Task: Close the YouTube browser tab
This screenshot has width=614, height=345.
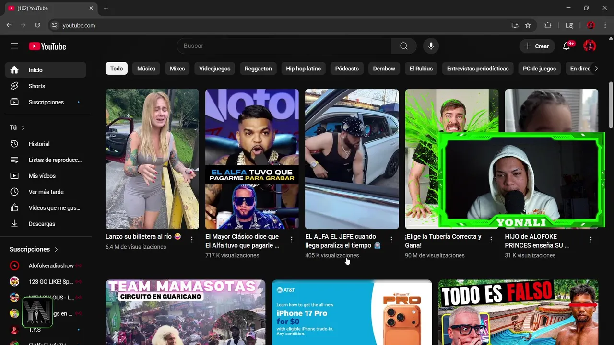Action: tap(91, 8)
